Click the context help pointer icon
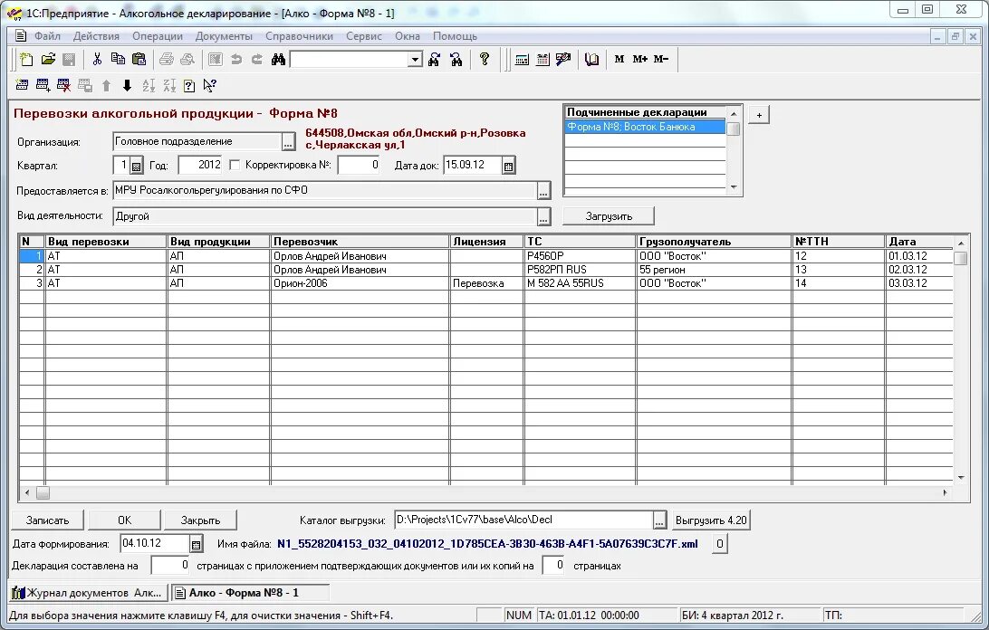The image size is (989, 630). 210,85
